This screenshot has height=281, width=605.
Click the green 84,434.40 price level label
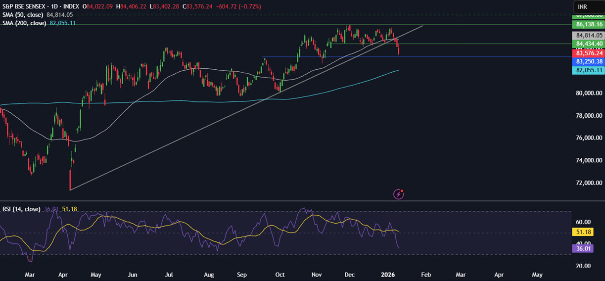click(588, 44)
